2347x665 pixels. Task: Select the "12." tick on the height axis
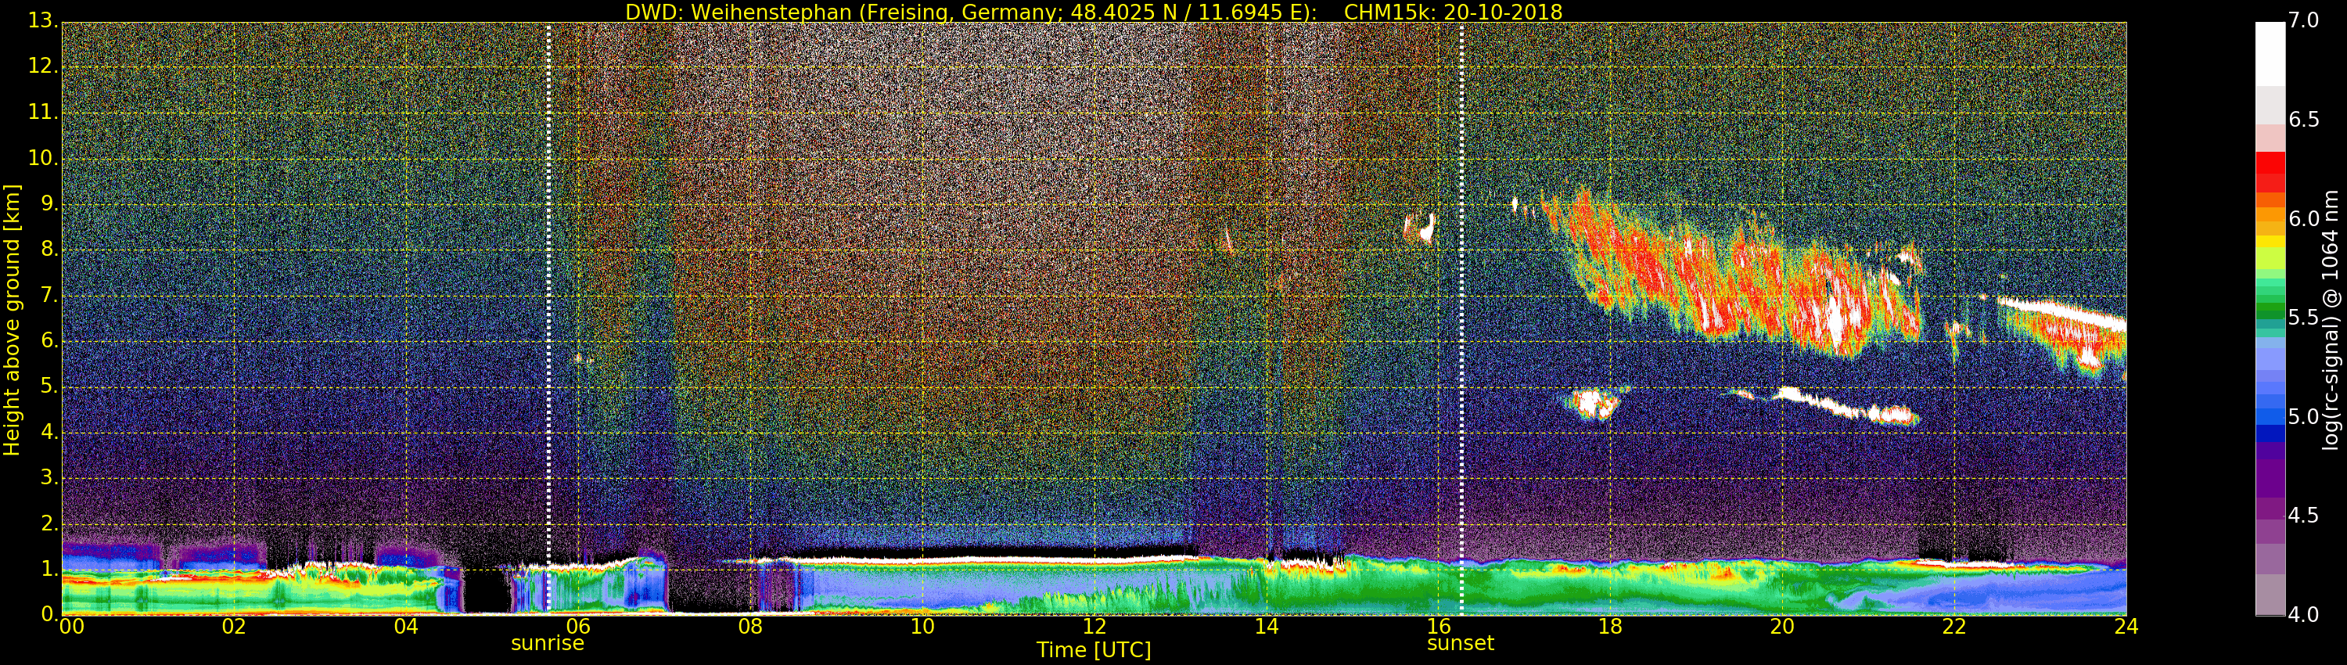click(x=44, y=68)
